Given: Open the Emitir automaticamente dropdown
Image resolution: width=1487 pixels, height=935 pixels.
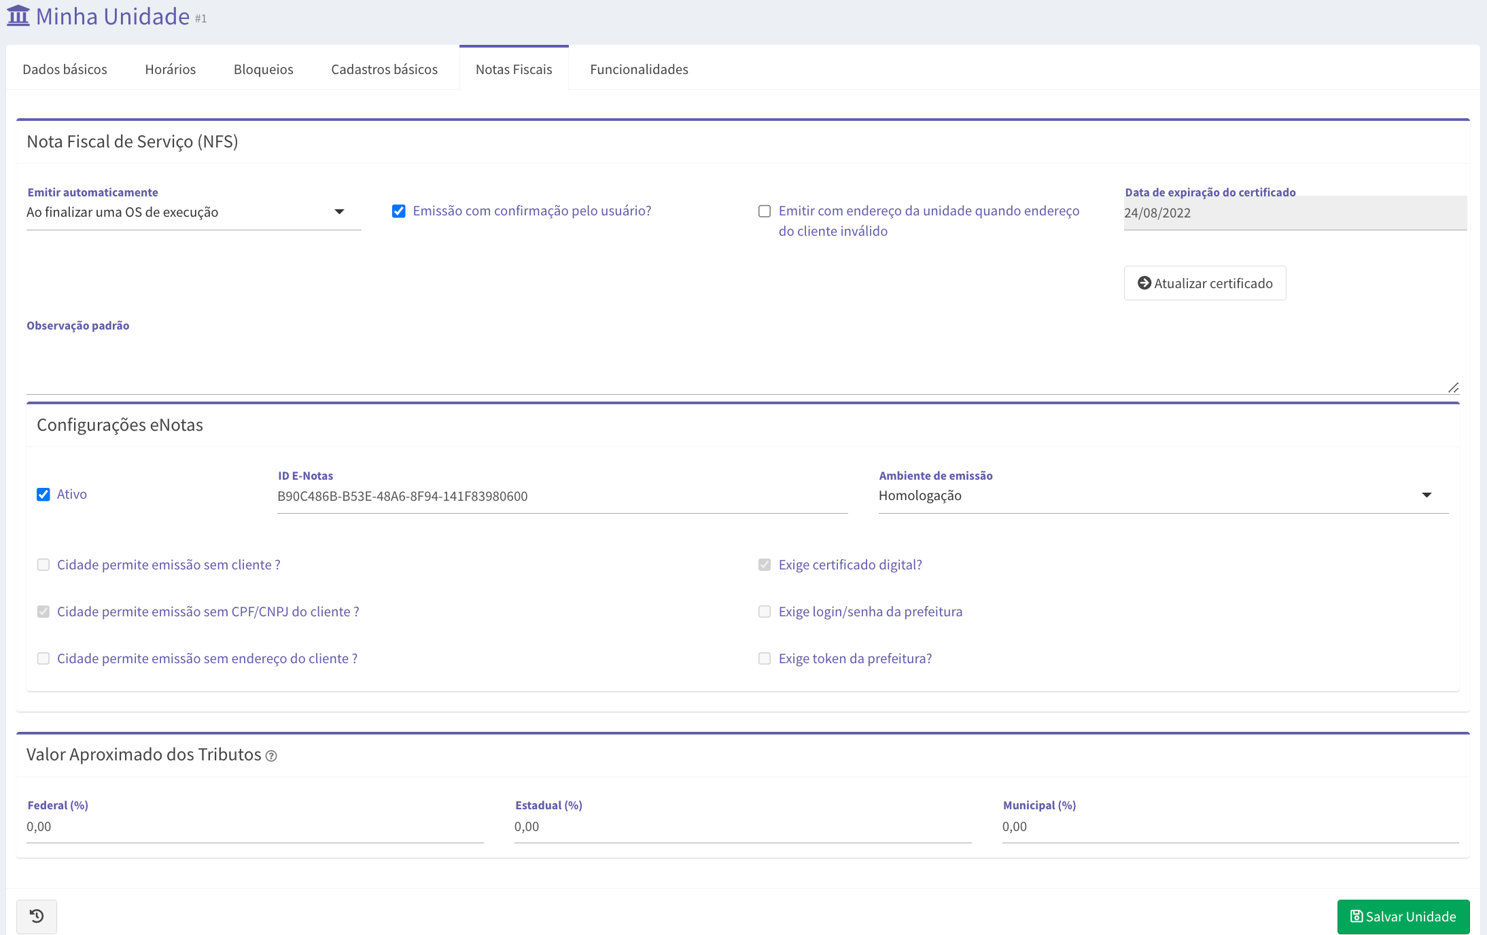Looking at the screenshot, I should [194, 212].
